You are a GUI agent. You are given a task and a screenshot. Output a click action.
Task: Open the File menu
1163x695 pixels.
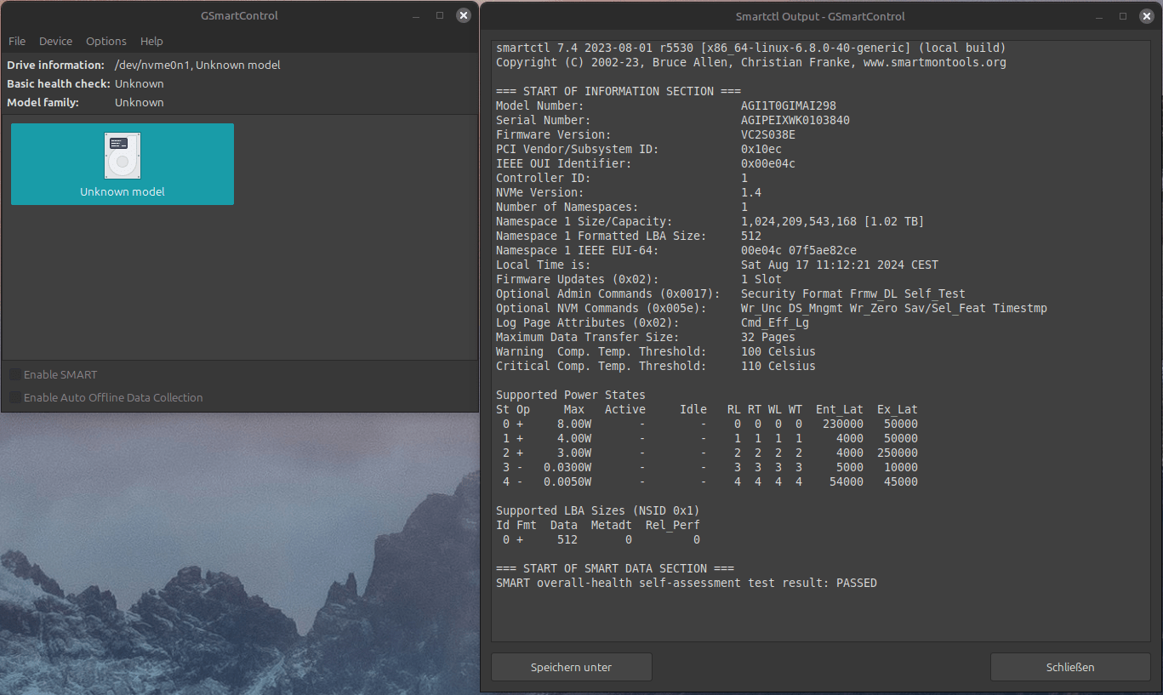(x=17, y=41)
